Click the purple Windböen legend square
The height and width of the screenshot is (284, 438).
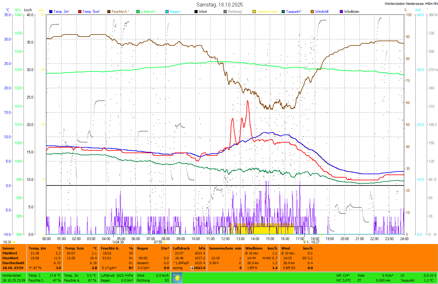pyautogui.click(x=341, y=12)
